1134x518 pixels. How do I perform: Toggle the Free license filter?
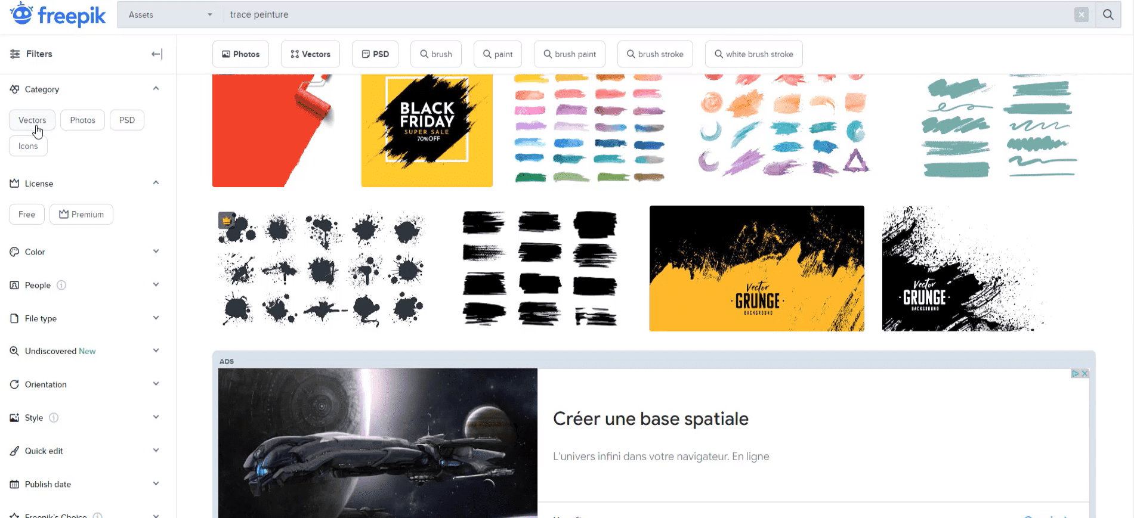tap(27, 215)
